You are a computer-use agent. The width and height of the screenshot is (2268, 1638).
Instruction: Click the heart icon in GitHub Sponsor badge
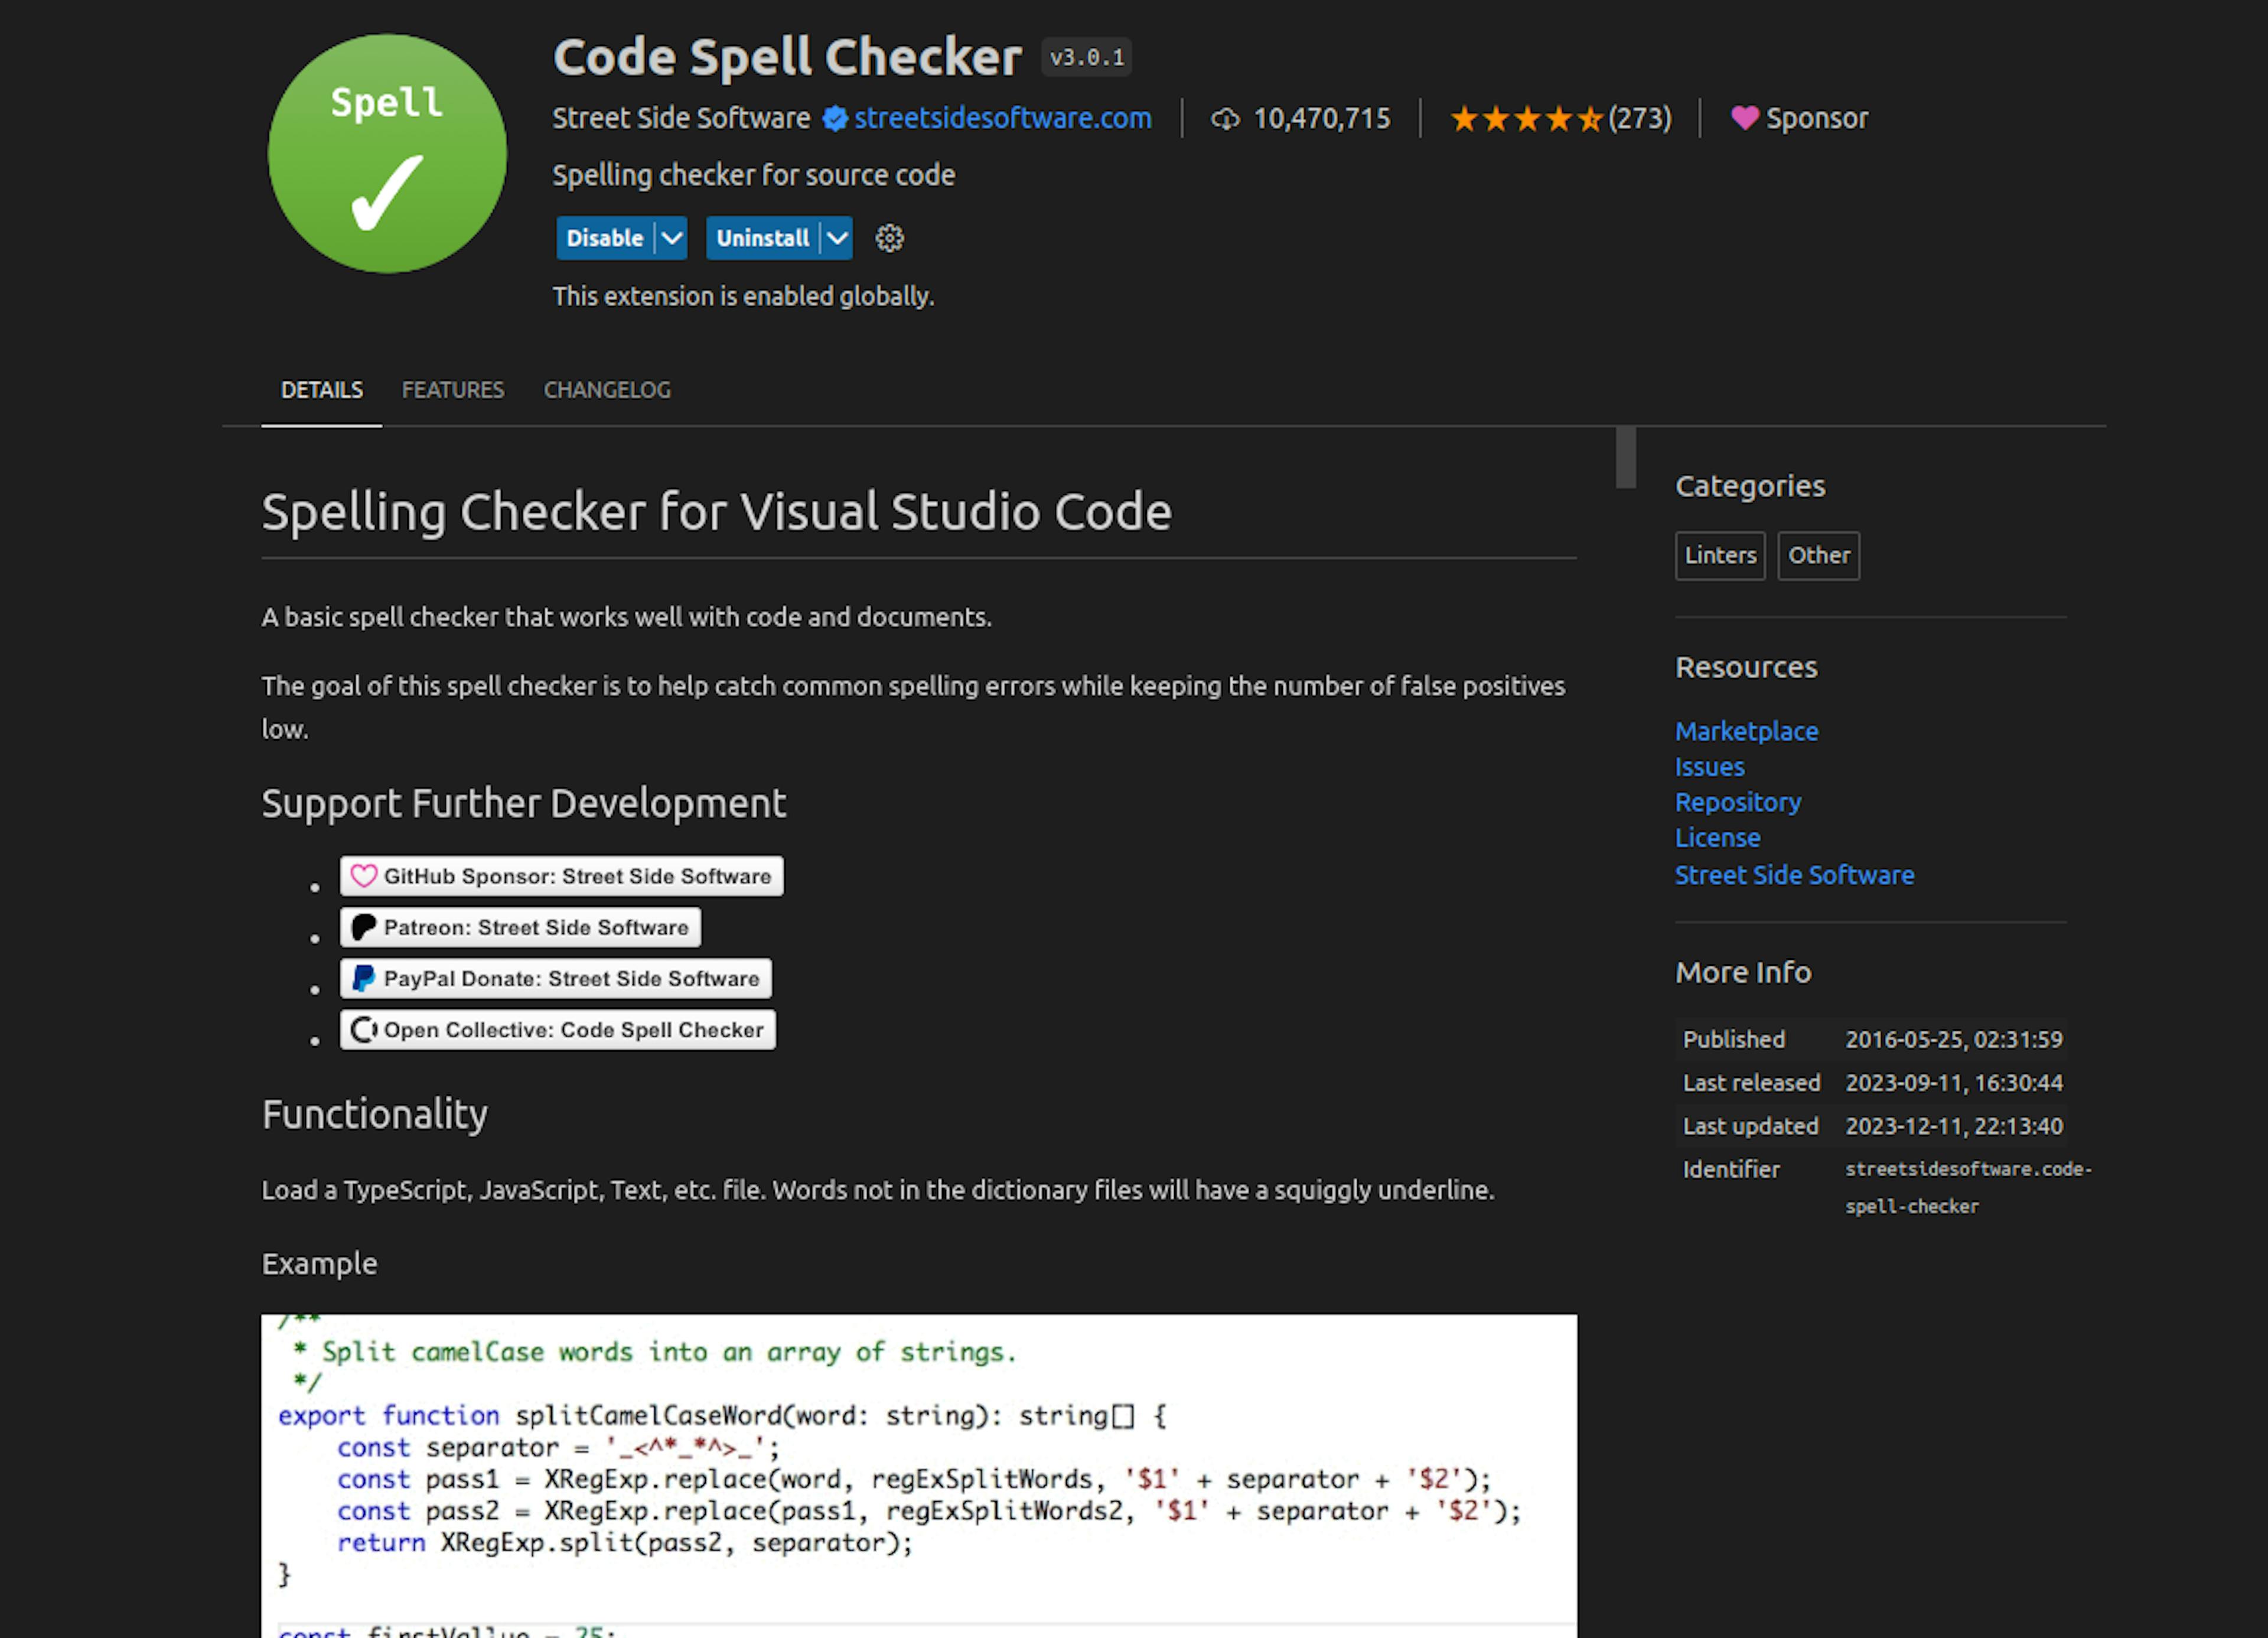click(364, 876)
